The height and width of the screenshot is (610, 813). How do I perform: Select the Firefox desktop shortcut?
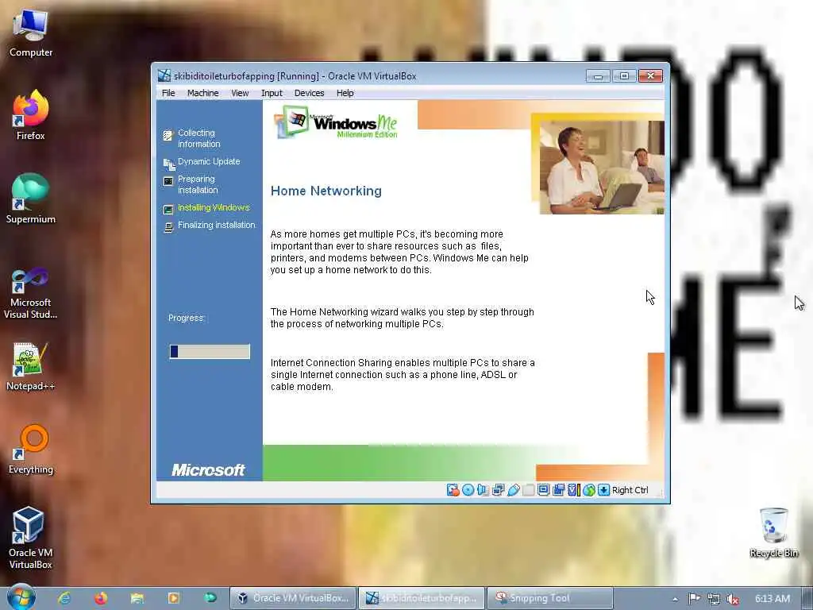[x=31, y=115]
